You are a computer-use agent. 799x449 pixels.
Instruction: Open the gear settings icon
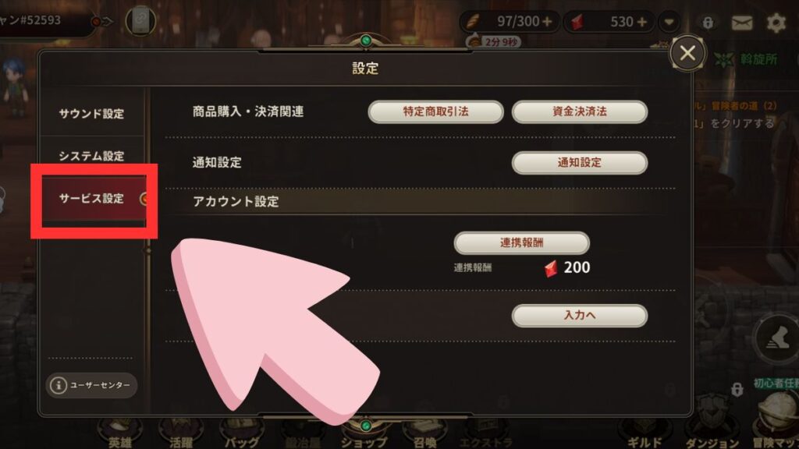[x=776, y=23]
